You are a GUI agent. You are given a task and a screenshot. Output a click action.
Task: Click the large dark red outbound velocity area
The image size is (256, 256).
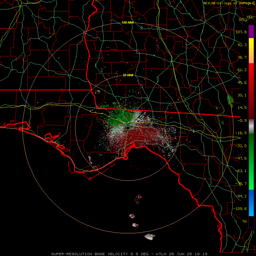point(141,136)
